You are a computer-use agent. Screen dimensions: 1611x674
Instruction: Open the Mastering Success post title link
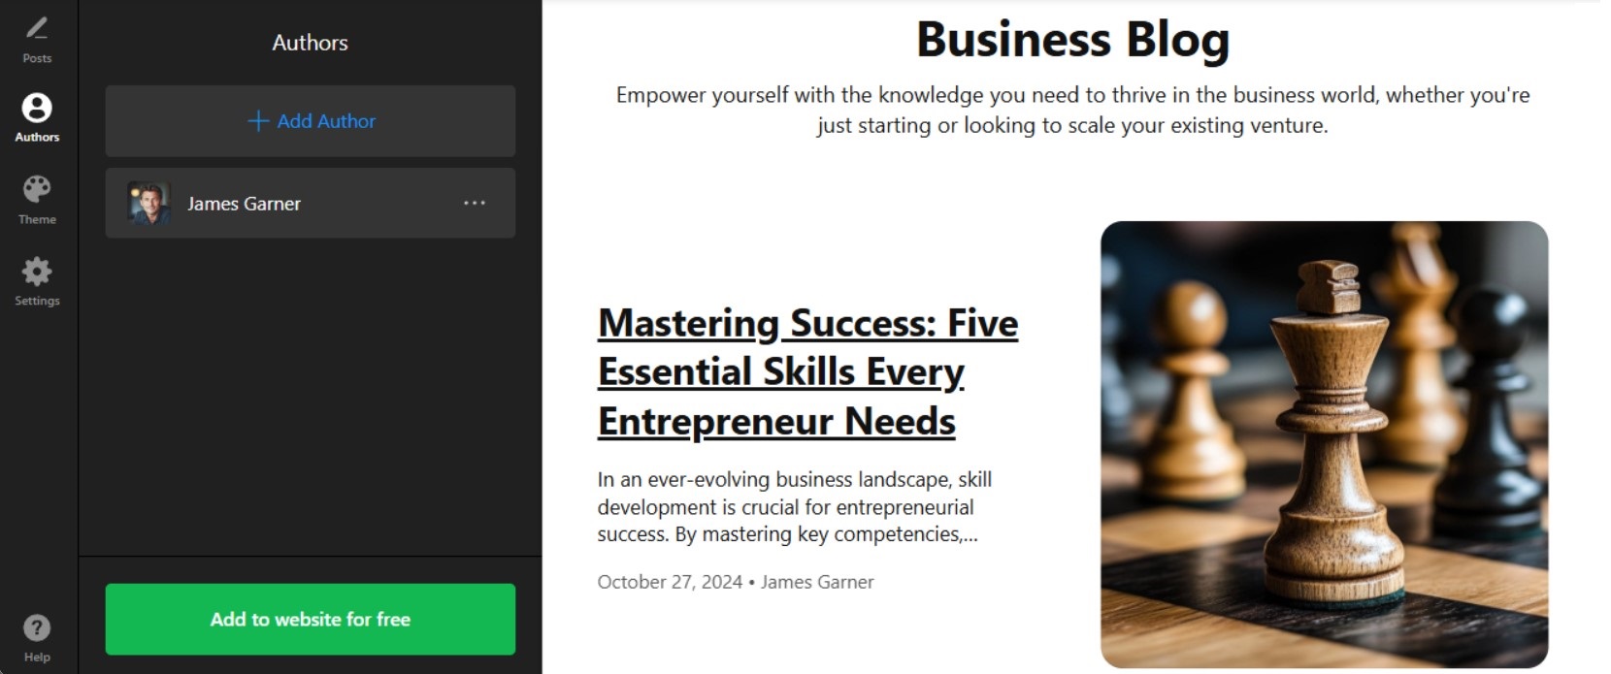807,371
